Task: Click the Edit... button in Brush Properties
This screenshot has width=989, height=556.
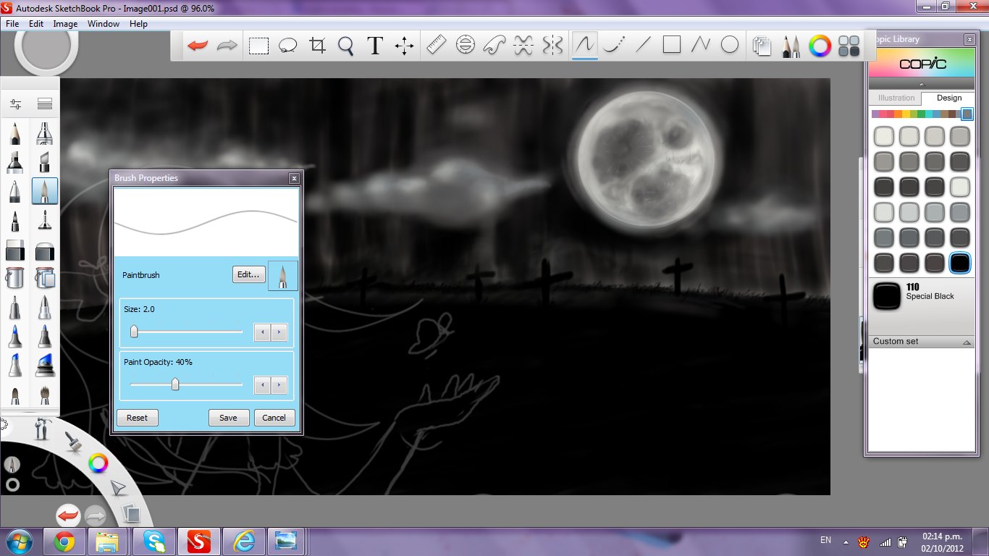Action: pos(248,275)
